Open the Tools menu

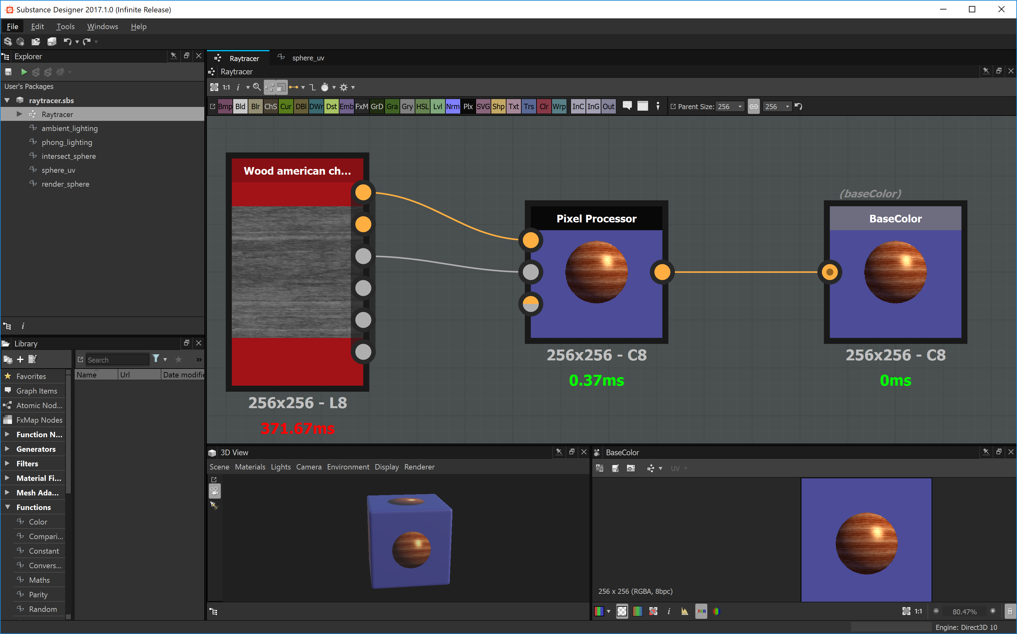[x=65, y=27]
